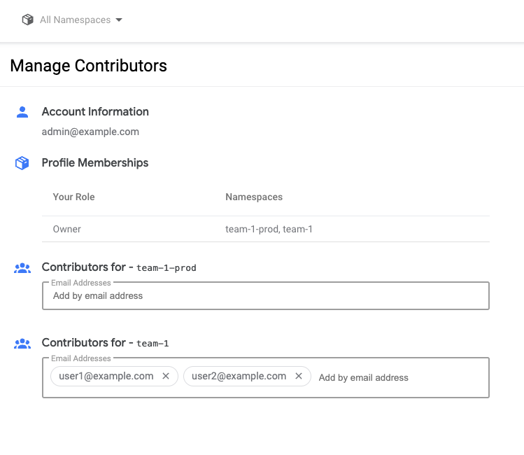Screen dimensions: 524x455
Task: Click the team-1-prod, team-1 namespaces cell
Action: tap(269, 229)
